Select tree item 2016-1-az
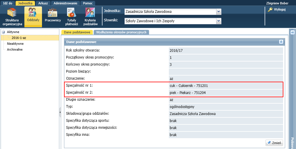Screen dimensions: 296x149 [x=19, y=38]
